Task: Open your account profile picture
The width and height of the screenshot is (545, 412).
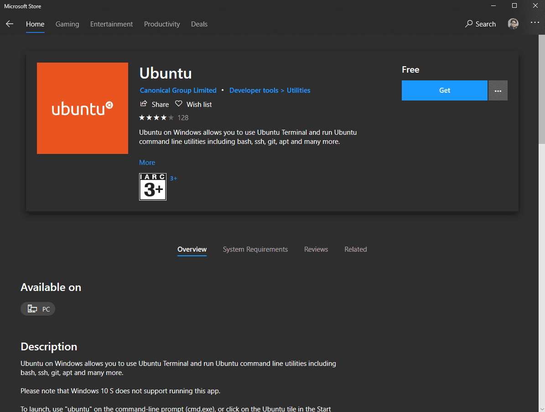Action: click(x=513, y=23)
